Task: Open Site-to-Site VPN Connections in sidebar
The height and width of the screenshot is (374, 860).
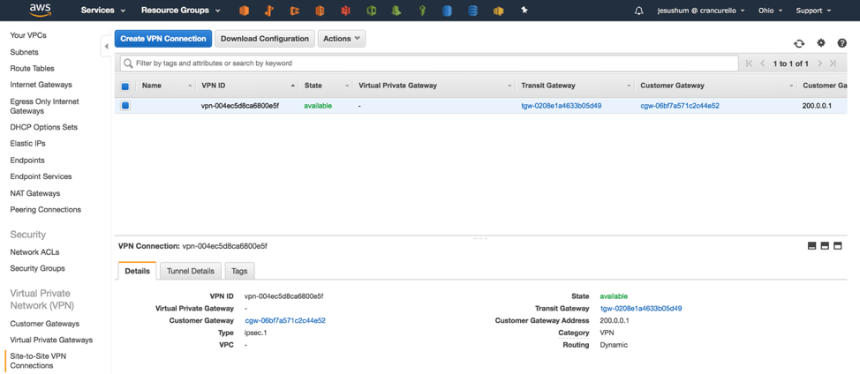Action: coord(40,361)
